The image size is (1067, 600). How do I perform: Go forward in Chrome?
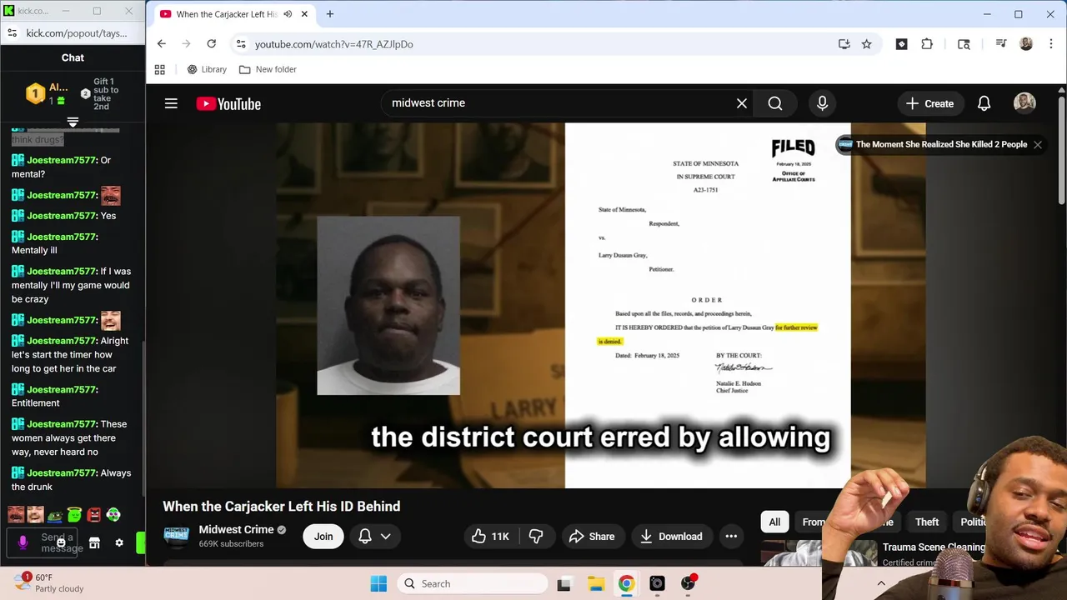187,44
